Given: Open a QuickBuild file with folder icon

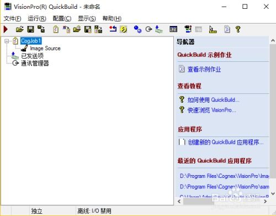Looking at the screenshot, I should pyautogui.click(x=19, y=29).
